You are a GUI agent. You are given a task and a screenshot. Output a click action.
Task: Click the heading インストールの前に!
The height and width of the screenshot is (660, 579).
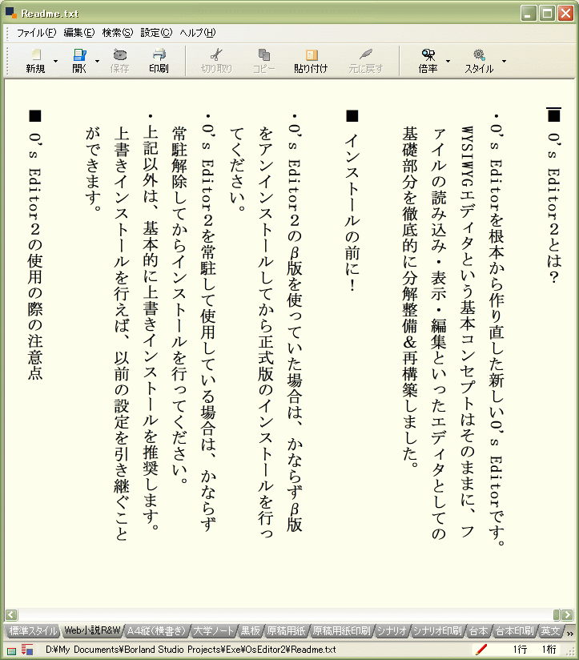coord(352,201)
